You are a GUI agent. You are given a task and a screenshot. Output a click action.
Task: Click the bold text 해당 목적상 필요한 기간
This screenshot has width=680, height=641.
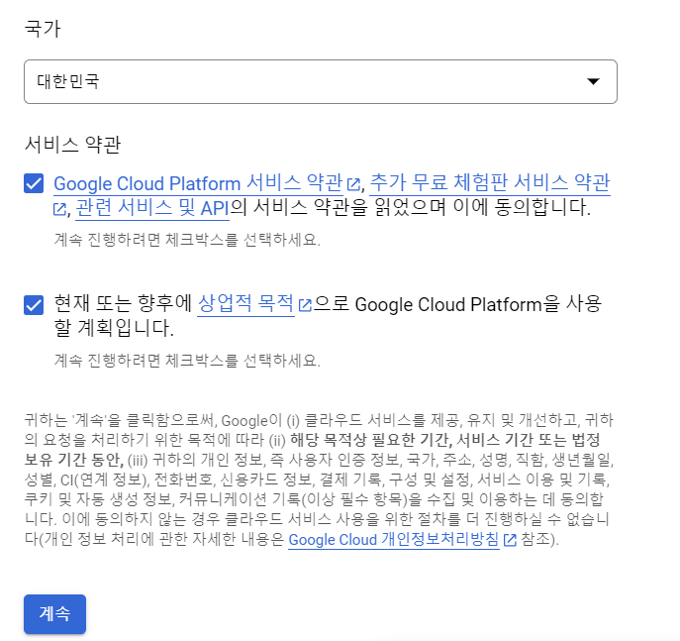pyautogui.click(x=371, y=440)
